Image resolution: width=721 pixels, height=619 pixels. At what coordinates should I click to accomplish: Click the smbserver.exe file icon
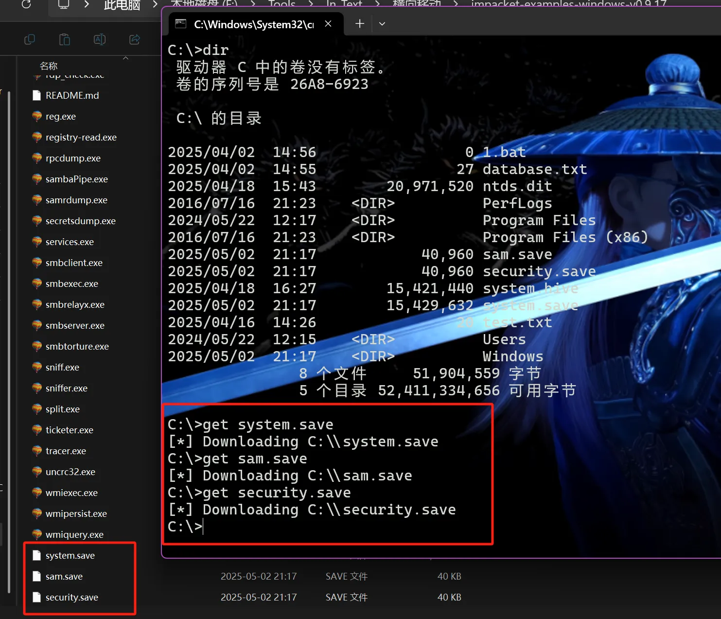click(x=37, y=325)
